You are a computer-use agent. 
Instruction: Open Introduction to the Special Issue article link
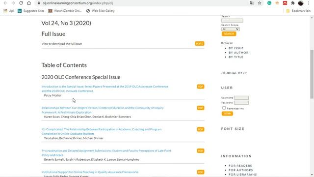(105, 88)
